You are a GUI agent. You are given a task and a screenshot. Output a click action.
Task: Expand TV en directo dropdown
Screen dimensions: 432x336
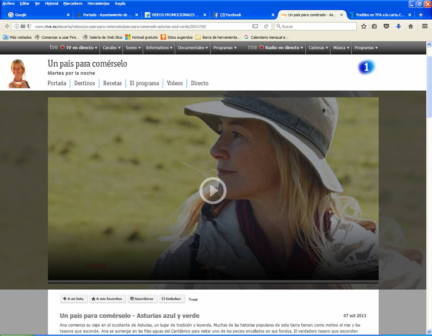79,47
